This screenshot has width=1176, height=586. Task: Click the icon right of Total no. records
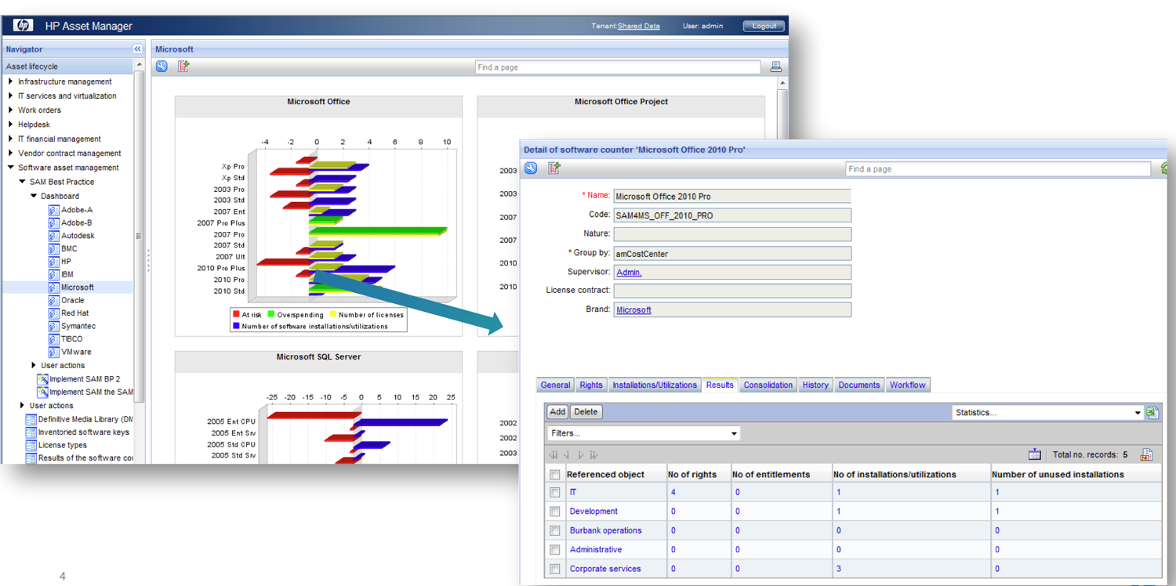point(1146,454)
